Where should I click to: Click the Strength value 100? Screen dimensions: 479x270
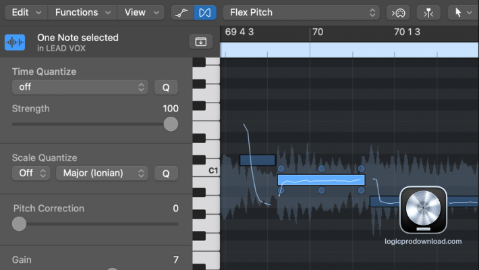tap(171, 109)
